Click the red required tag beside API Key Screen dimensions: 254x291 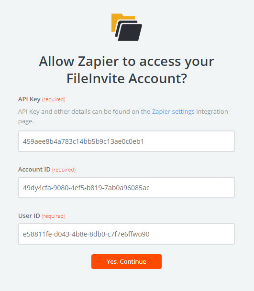pos(54,100)
